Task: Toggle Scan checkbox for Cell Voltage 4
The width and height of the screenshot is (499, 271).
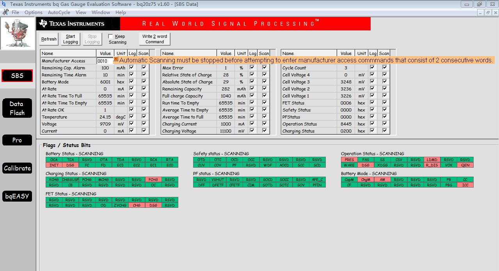Action: point(385,74)
